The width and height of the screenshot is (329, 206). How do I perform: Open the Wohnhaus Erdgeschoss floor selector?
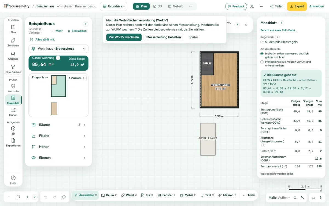(58, 49)
